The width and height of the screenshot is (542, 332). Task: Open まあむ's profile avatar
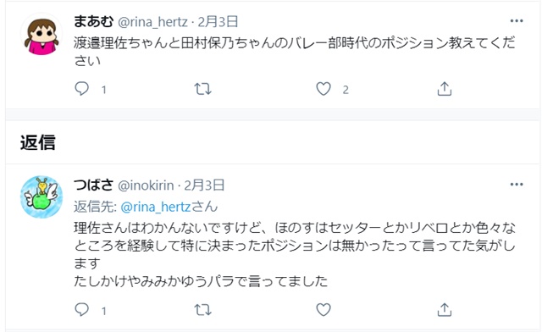click(x=41, y=34)
